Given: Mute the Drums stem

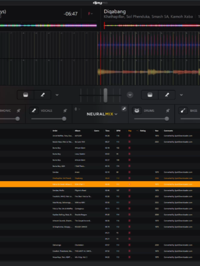Looking at the screenshot, I should 168,111.
